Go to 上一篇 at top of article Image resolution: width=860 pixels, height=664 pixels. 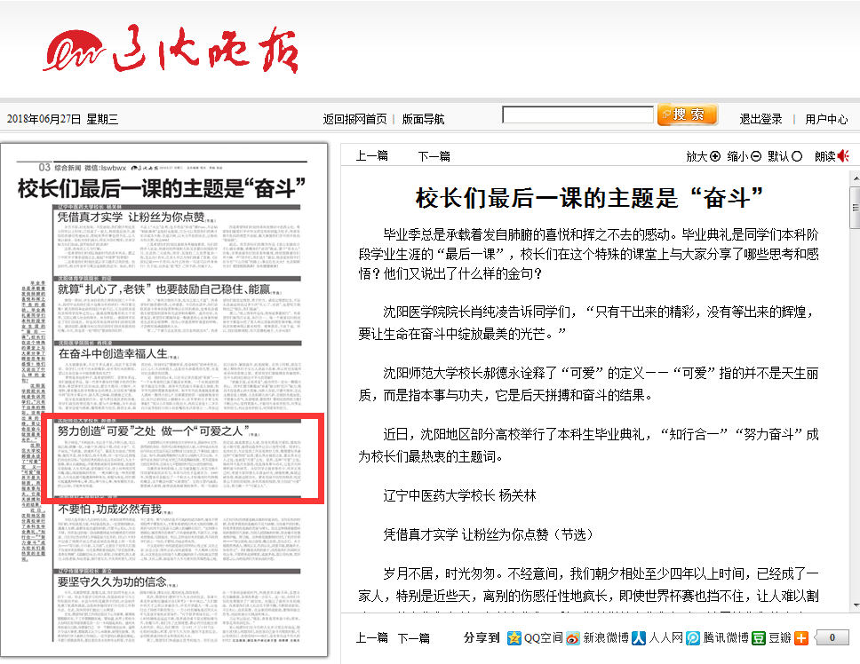pyautogui.click(x=371, y=156)
